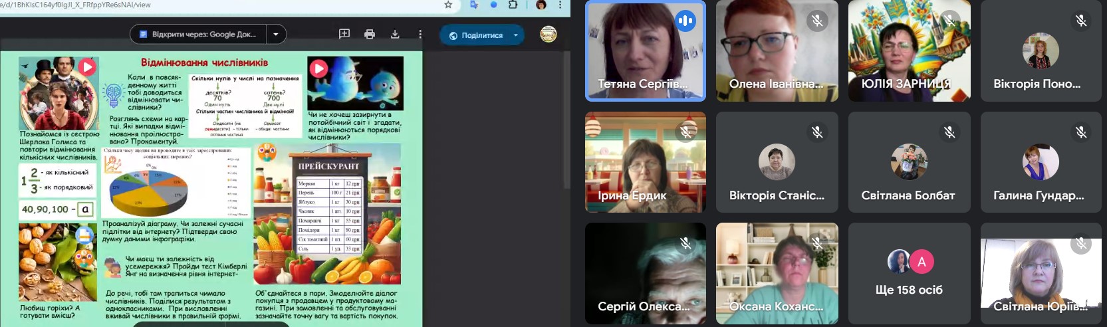Open the Chrome three-dot menu
Image resolution: width=1107 pixels, height=327 pixels.
pyautogui.click(x=560, y=5)
